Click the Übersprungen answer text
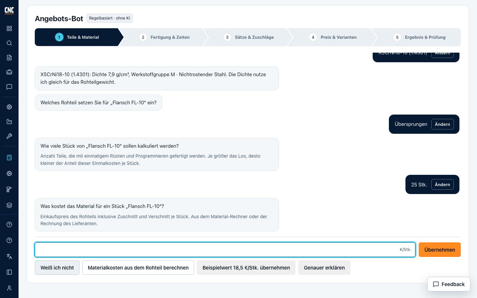The height and width of the screenshot is (298, 477). point(411,124)
